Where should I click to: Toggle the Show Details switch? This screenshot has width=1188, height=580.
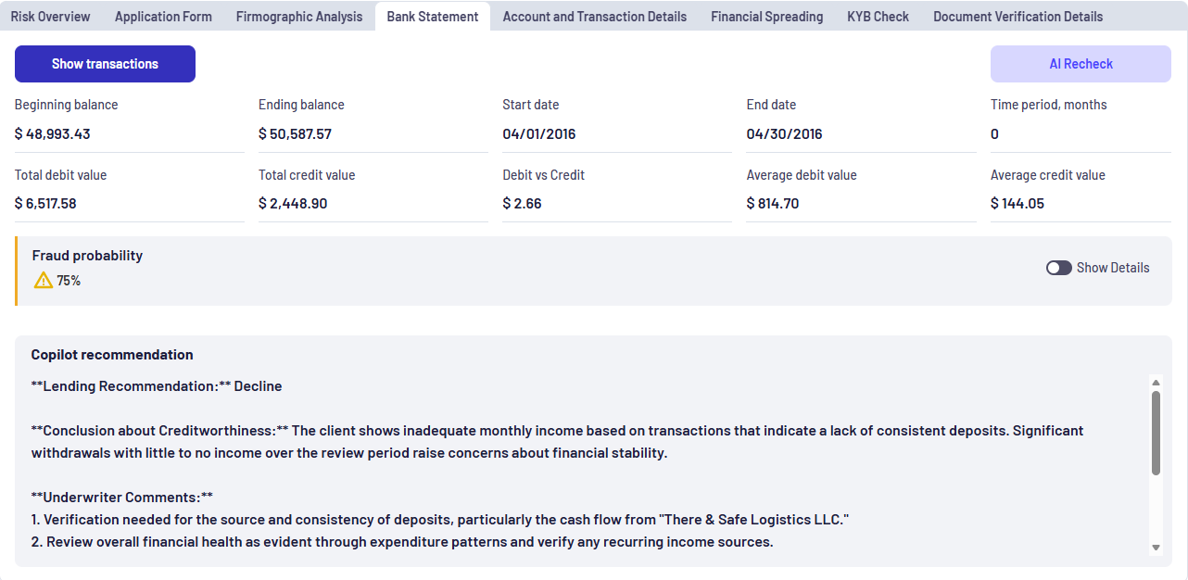pos(1059,268)
